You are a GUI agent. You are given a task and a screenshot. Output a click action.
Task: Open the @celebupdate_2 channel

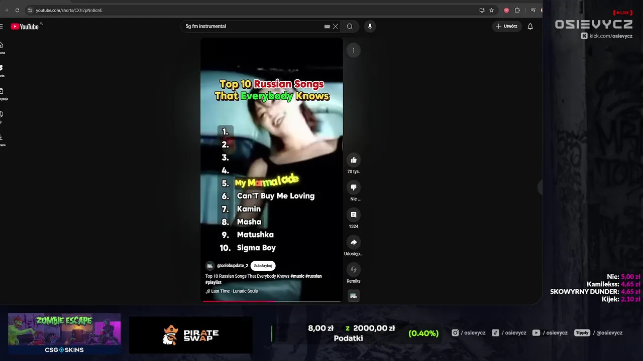click(233, 266)
